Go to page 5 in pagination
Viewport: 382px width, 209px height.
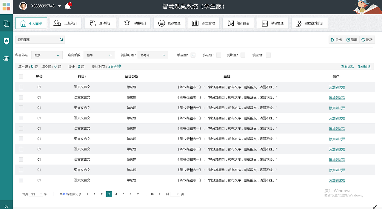[124, 194]
